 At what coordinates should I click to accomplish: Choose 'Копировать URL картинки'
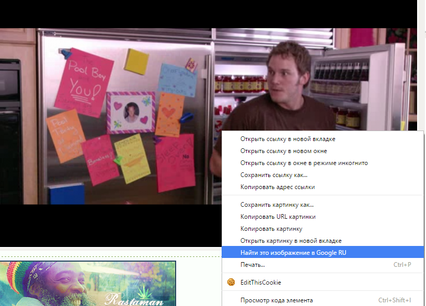(x=323, y=217)
